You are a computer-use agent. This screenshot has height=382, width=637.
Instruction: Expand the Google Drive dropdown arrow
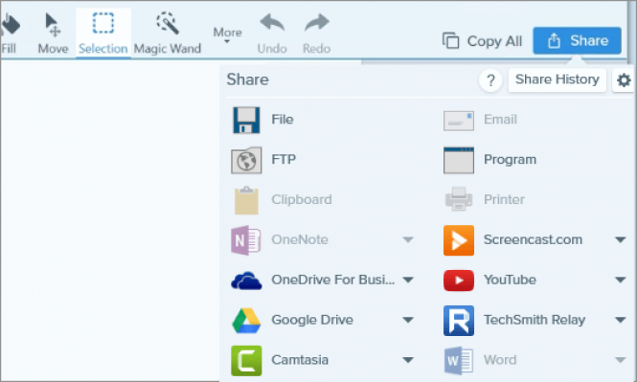(x=408, y=320)
